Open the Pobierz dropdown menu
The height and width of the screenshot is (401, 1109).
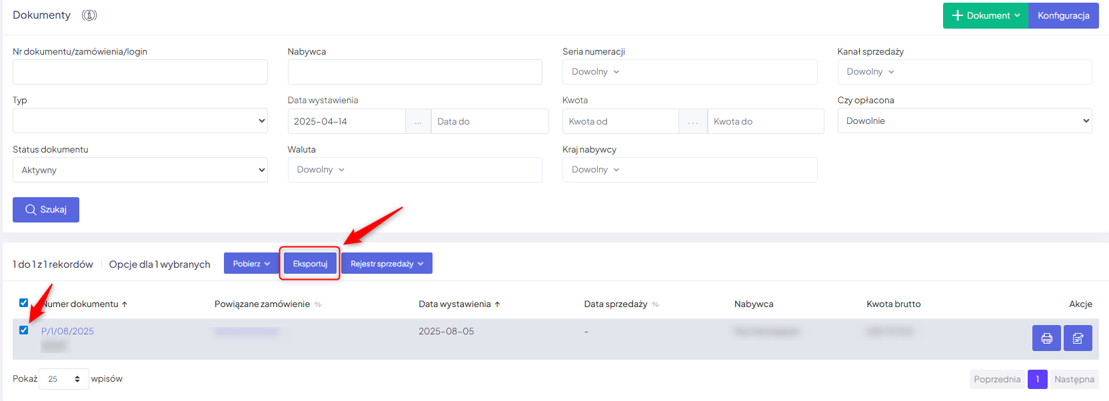point(251,264)
